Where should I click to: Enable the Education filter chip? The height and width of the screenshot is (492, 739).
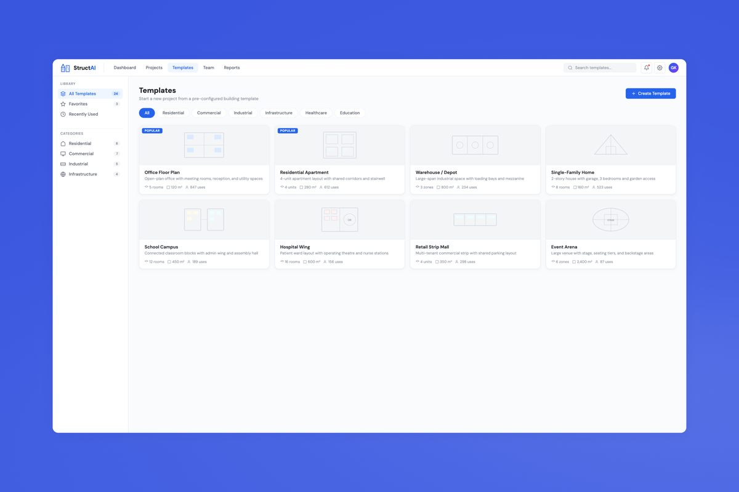click(x=350, y=113)
